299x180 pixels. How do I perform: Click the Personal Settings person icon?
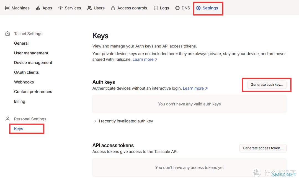(7, 119)
